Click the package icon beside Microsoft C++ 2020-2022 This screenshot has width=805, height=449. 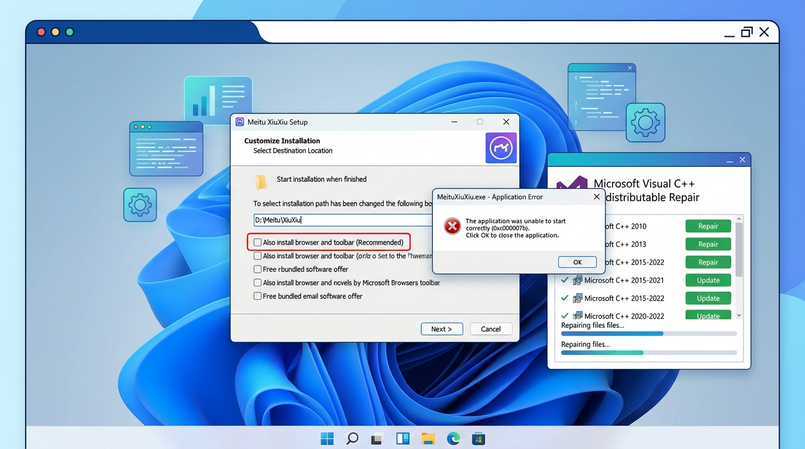click(x=577, y=316)
